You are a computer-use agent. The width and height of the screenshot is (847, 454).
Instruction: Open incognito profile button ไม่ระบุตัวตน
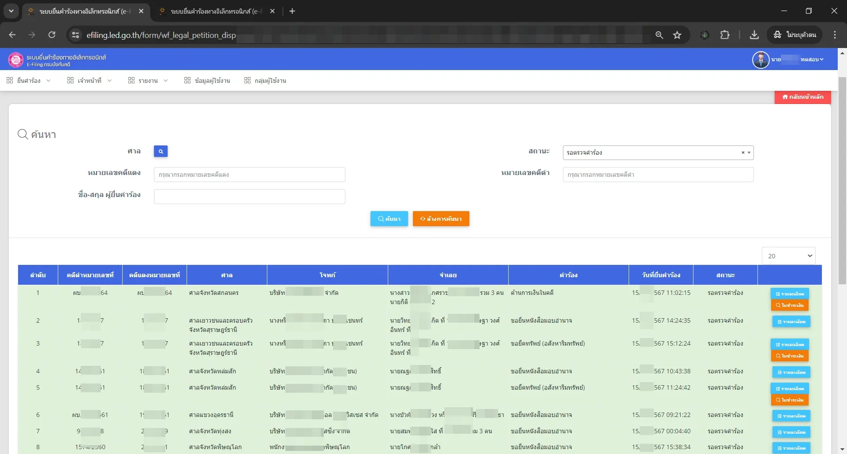(795, 35)
